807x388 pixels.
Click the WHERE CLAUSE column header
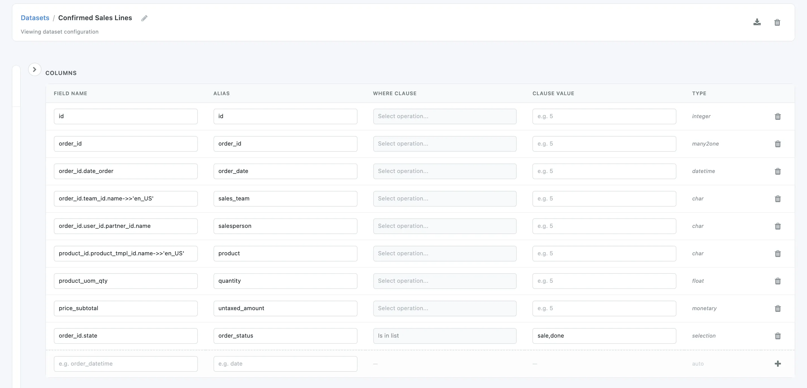click(x=395, y=94)
